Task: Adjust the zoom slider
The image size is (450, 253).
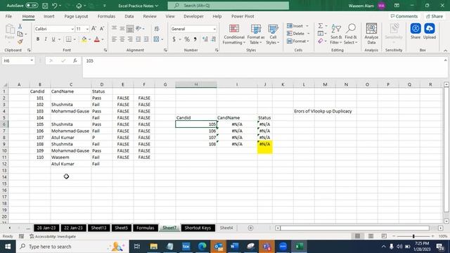Action: (413, 236)
